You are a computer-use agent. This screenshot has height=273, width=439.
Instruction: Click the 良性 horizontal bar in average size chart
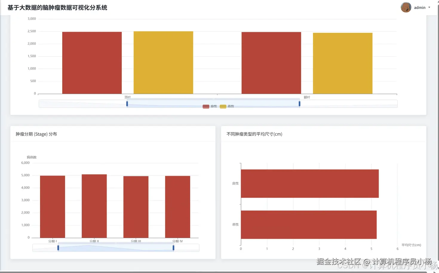pos(309,183)
